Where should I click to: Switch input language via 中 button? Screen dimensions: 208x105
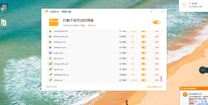point(196,102)
